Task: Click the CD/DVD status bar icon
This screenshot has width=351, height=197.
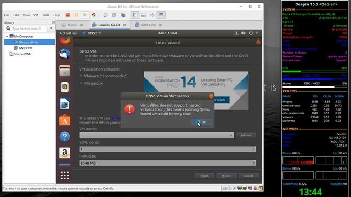Action: tap(229, 188)
